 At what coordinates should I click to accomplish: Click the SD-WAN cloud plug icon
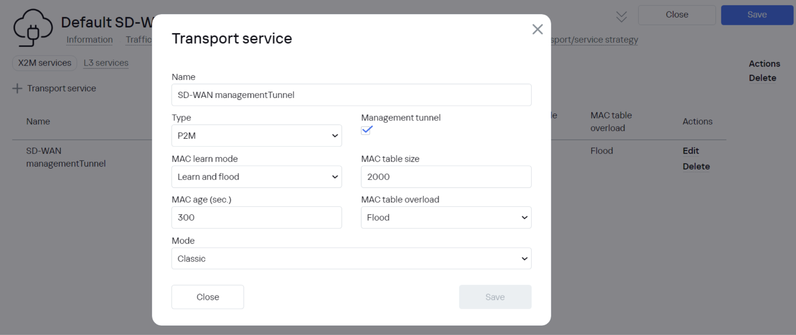click(33, 28)
